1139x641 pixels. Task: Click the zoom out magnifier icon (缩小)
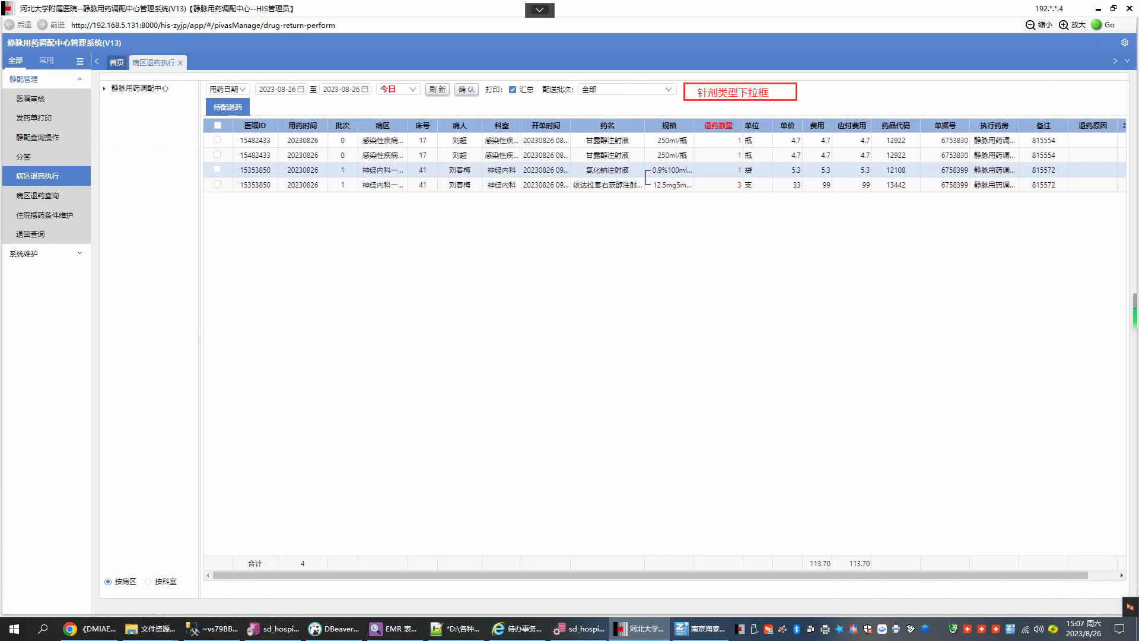coord(1030,25)
